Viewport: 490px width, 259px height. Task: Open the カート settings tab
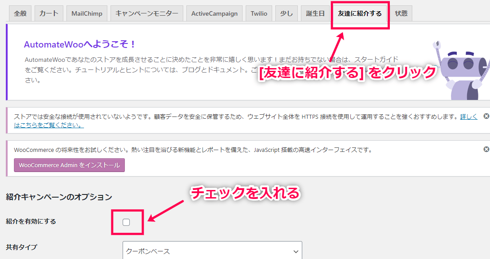[x=49, y=13]
